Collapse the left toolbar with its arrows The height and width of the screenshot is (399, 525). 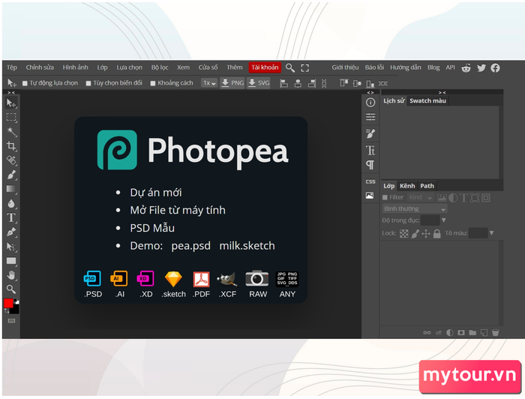[x=11, y=93]
